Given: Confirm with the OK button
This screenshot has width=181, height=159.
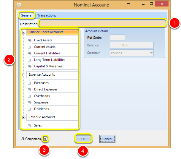Looking at the screenshot, I should click(83, 139).
